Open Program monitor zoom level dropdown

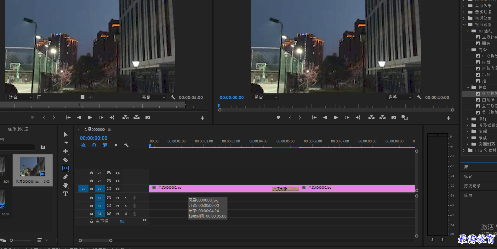(x=266, y=97)
